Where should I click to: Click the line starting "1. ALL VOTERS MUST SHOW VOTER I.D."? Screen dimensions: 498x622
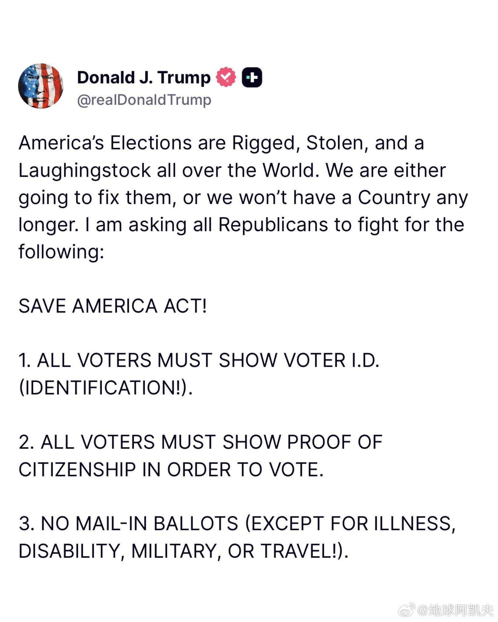click(x=199, y=360)
